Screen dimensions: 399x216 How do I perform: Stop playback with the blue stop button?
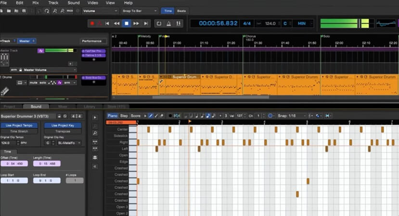(127, 24)
